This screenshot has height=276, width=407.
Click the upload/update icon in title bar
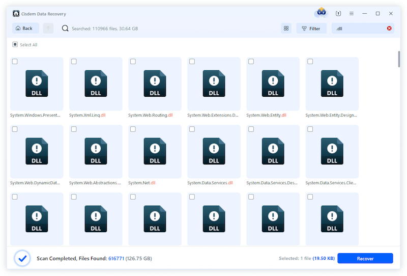tap(338, 14)
